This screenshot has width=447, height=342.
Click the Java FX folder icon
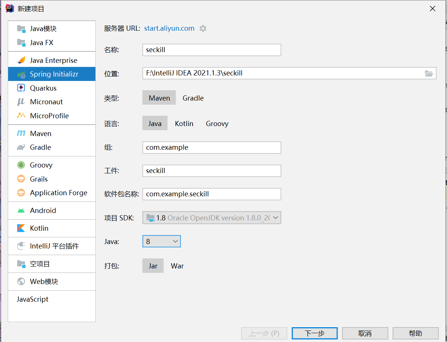click(21, 43)
